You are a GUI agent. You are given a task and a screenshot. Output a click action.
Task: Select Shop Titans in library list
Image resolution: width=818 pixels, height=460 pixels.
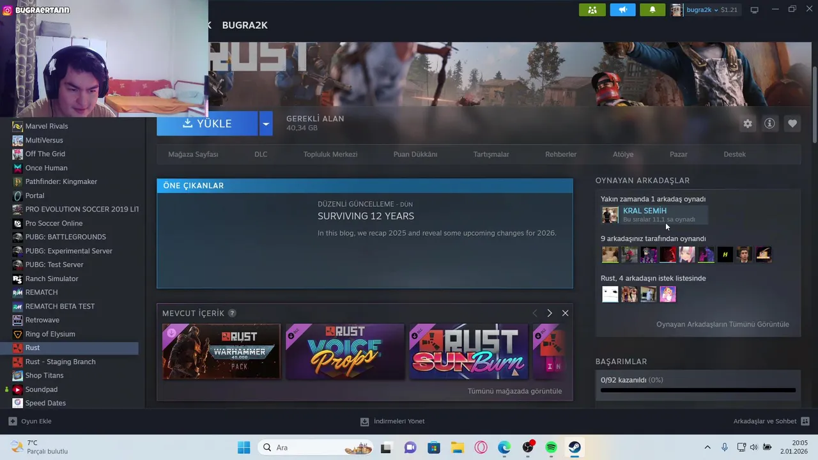pos(69,376)
